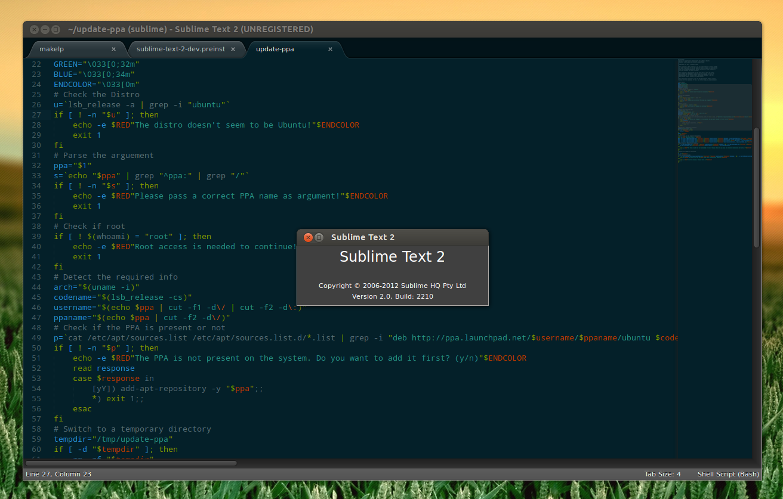Viewport: 783px width, 499px height.
Task: Minimize the Sublime Text window
Action: click(45, 29)
